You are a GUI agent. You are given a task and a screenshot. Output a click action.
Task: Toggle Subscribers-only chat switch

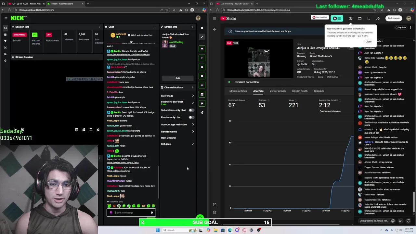tap(191, 110)
